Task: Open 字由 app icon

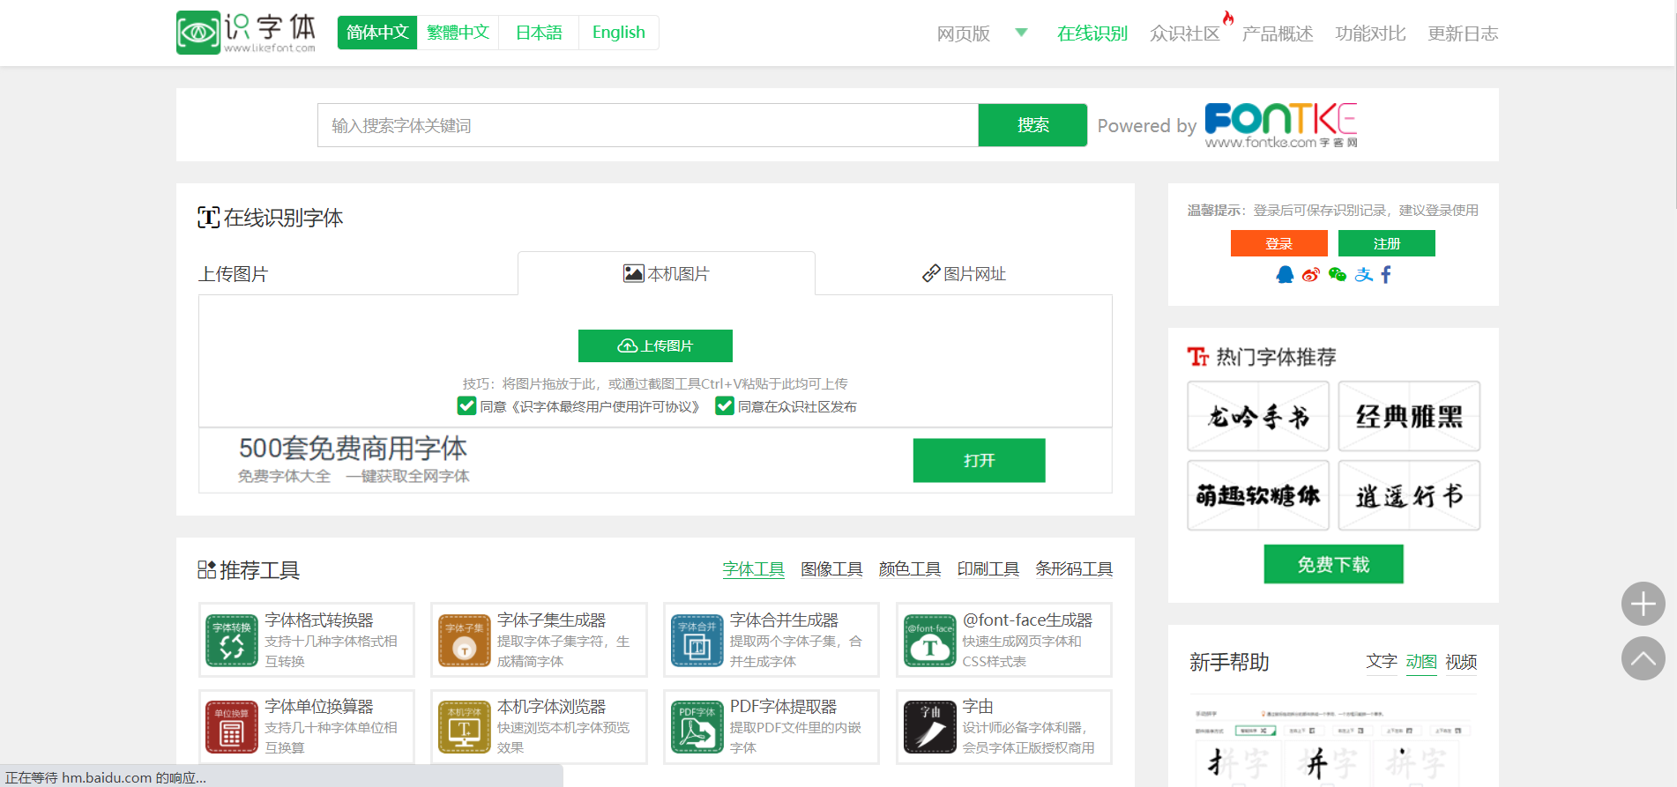Action: click(930, 727)
